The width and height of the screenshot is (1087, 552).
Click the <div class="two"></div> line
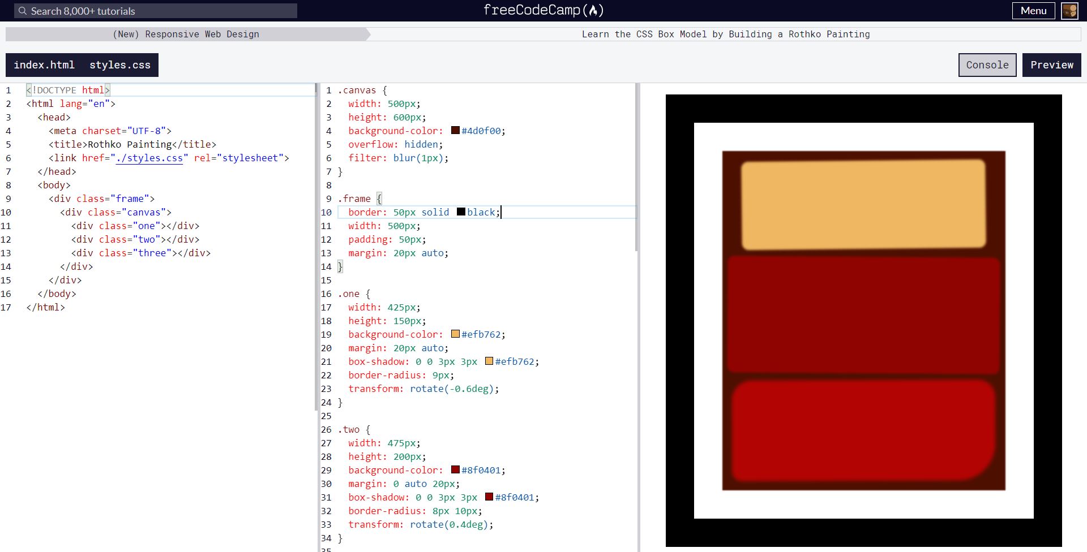[x=135, y=239]
